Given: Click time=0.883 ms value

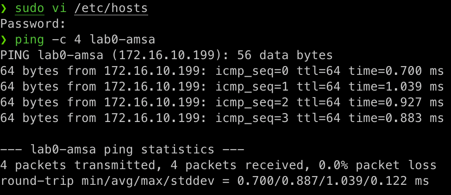Looking at the screenshot, I should [x=396, y=118].
